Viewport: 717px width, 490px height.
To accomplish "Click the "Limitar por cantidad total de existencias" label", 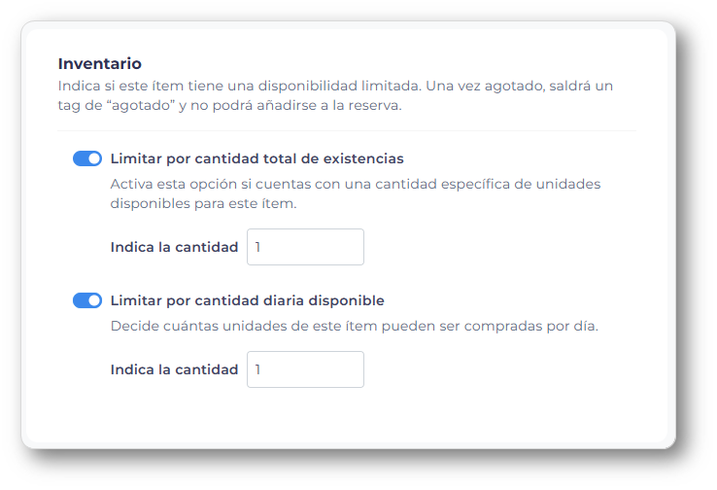I will tap(256, 158).
